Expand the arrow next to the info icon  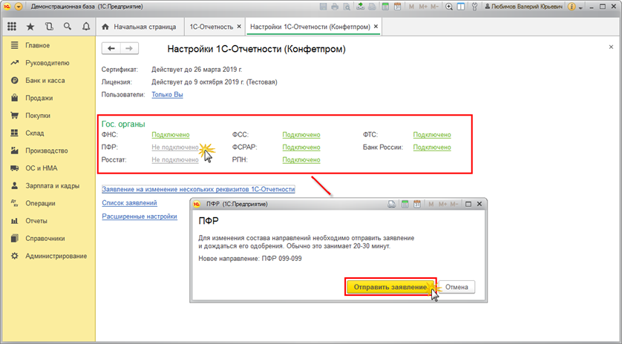(580, 7)
